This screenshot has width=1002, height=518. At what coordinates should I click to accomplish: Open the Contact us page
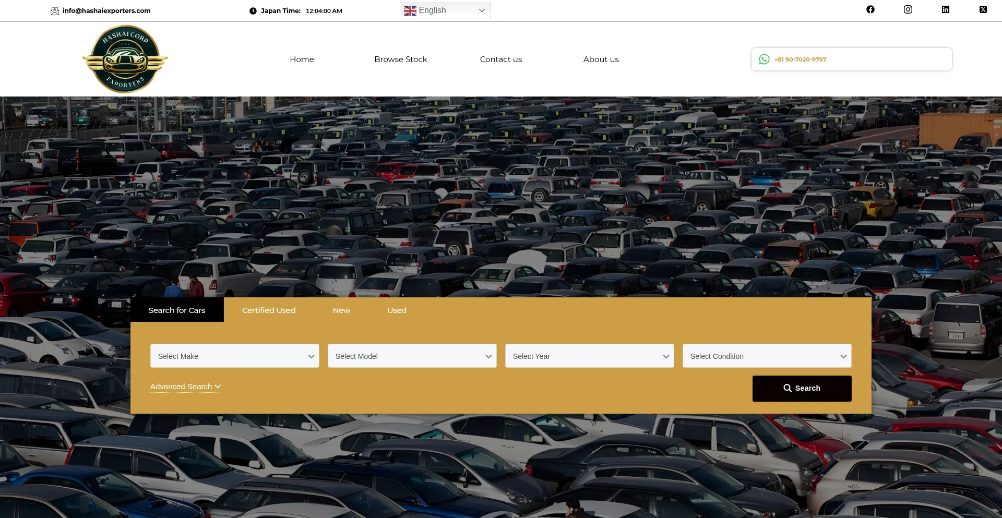(501, 59)
